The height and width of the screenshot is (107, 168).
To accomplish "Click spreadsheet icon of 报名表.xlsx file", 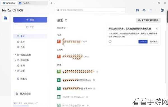I will 59,88.
